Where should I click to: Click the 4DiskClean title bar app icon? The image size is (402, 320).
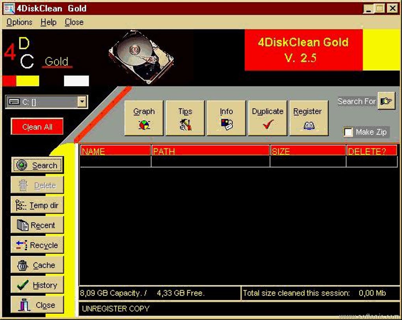(9, 8)
